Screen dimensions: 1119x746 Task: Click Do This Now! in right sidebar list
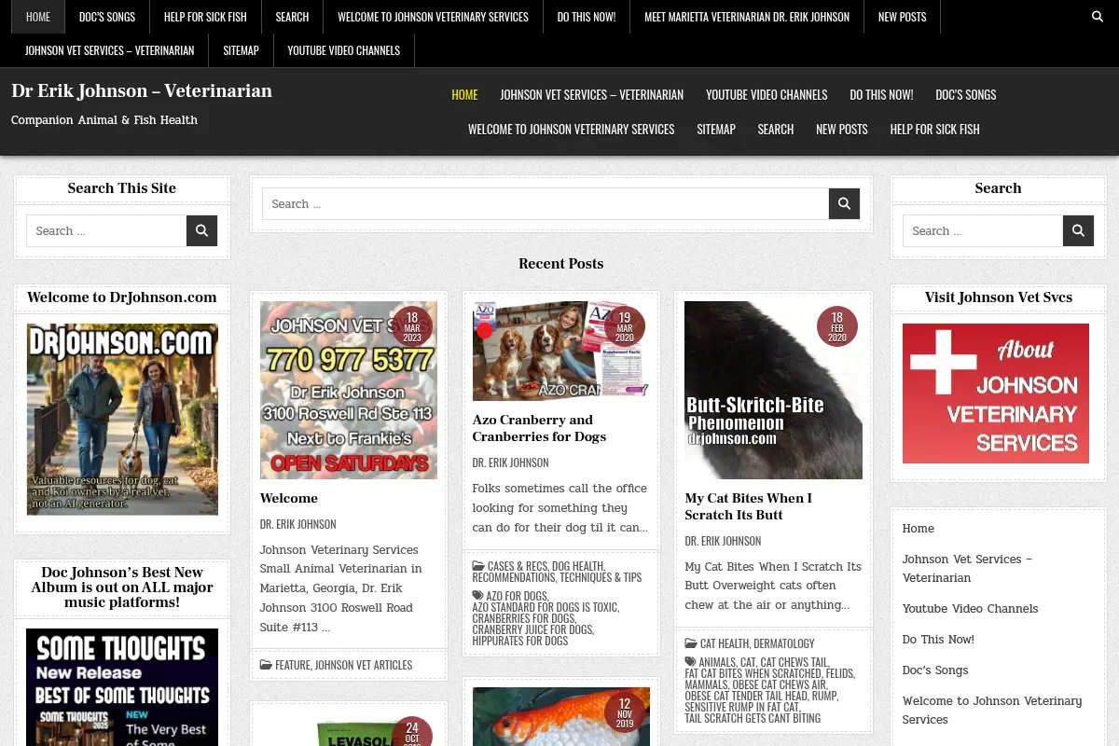coord(938,640)
